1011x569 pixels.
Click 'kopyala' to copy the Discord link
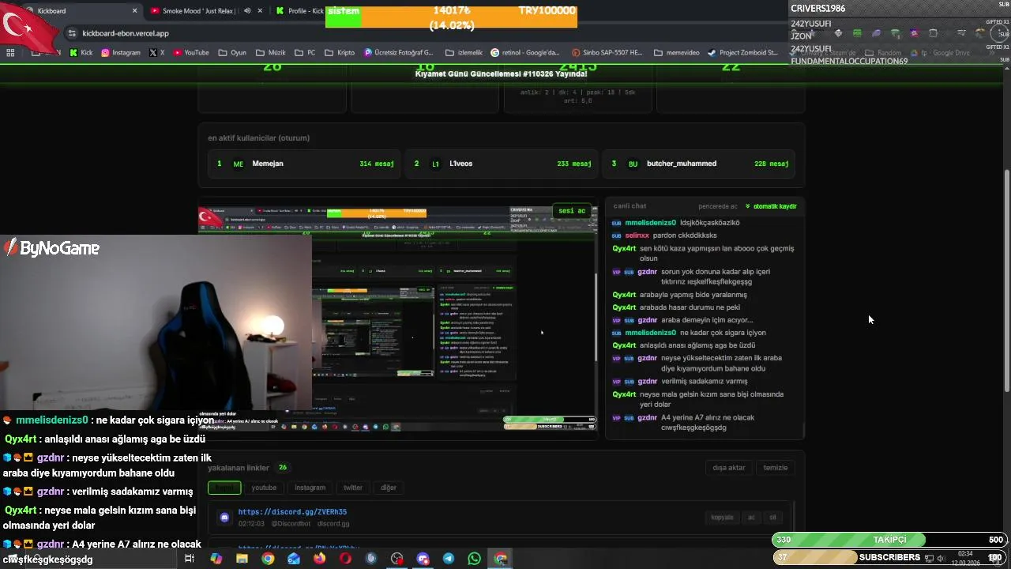click(x=722, y=518)
